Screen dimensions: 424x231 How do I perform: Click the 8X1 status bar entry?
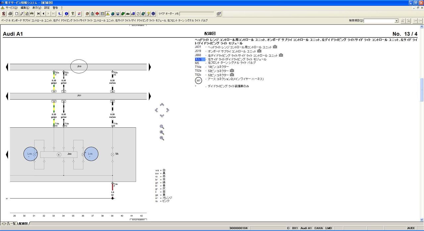click(295, 228)
